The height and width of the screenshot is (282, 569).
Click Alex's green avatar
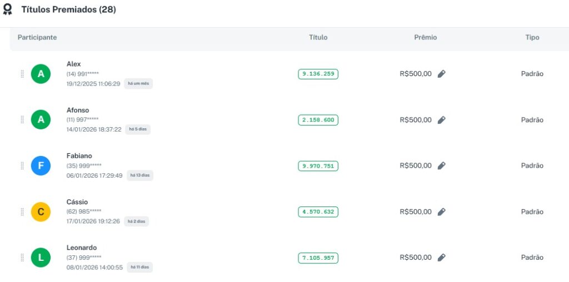point(41,74)
